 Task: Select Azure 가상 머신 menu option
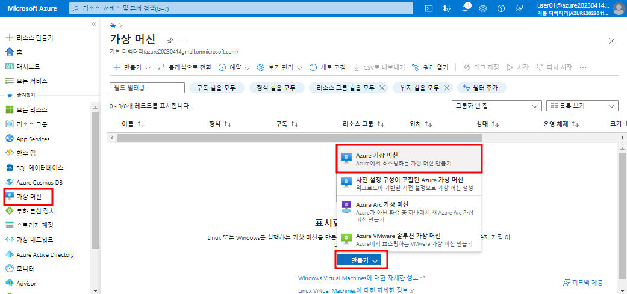[410, 159]
